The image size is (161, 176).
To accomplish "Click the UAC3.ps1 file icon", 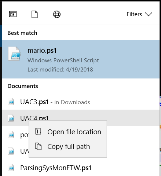I will tap(11, 102).
